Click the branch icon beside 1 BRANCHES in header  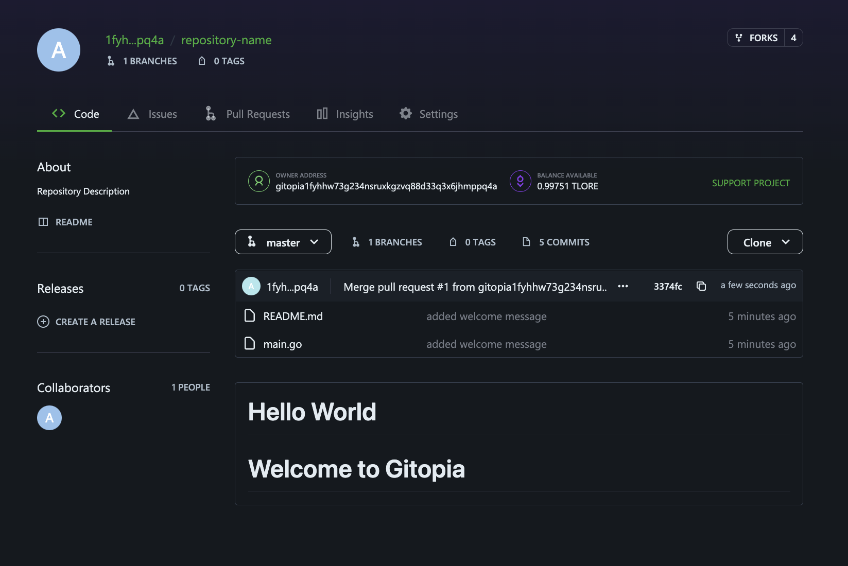pyautogui.click(x=111, y=61)
